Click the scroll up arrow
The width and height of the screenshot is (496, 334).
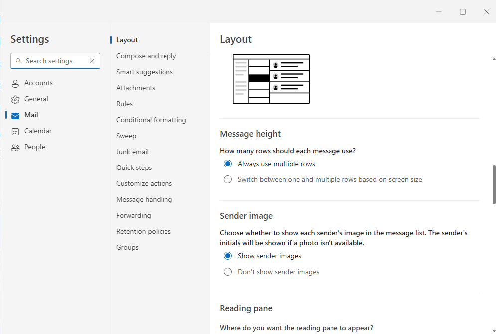click(x=494, y=59)
